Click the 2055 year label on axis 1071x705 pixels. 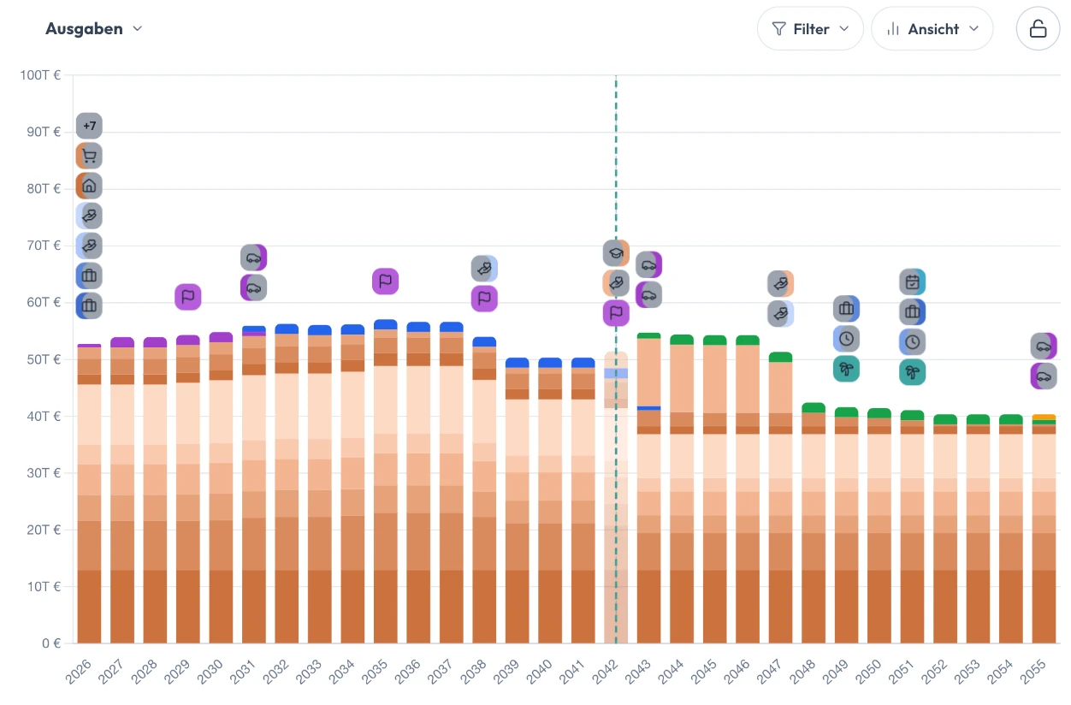point(1034,671)
